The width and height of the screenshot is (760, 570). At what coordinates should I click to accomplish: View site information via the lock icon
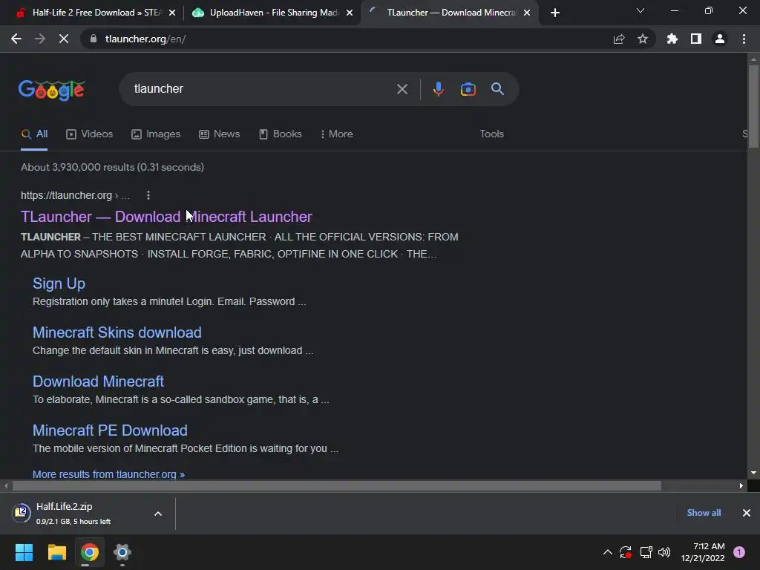pyautogui.click(x=94, y=39)
